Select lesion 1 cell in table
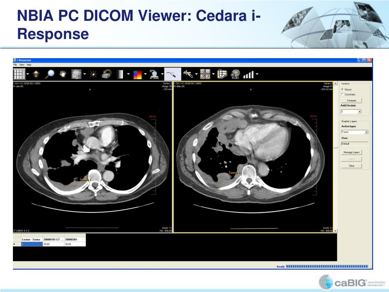 (x=32, y=244)
